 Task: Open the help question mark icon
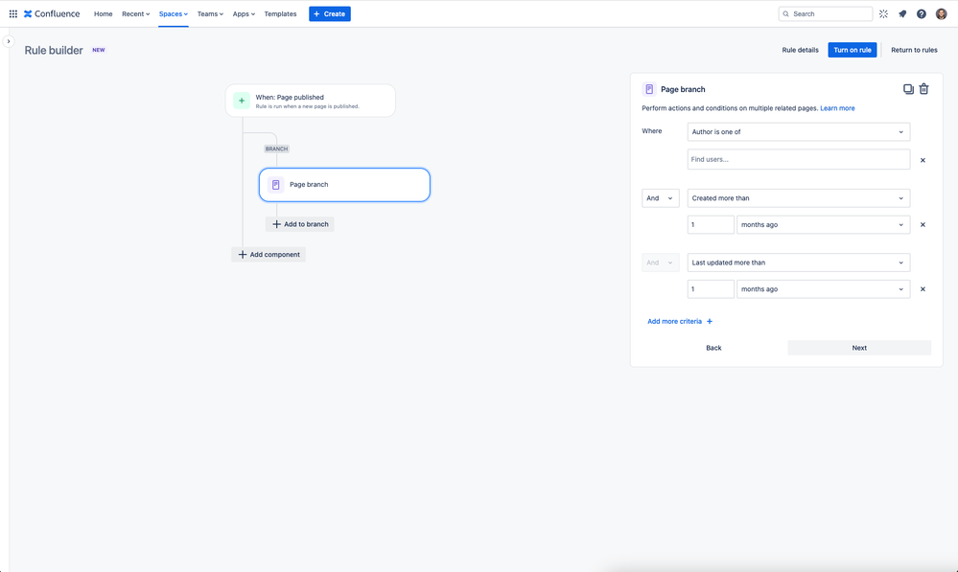click(x=922, y=13)
